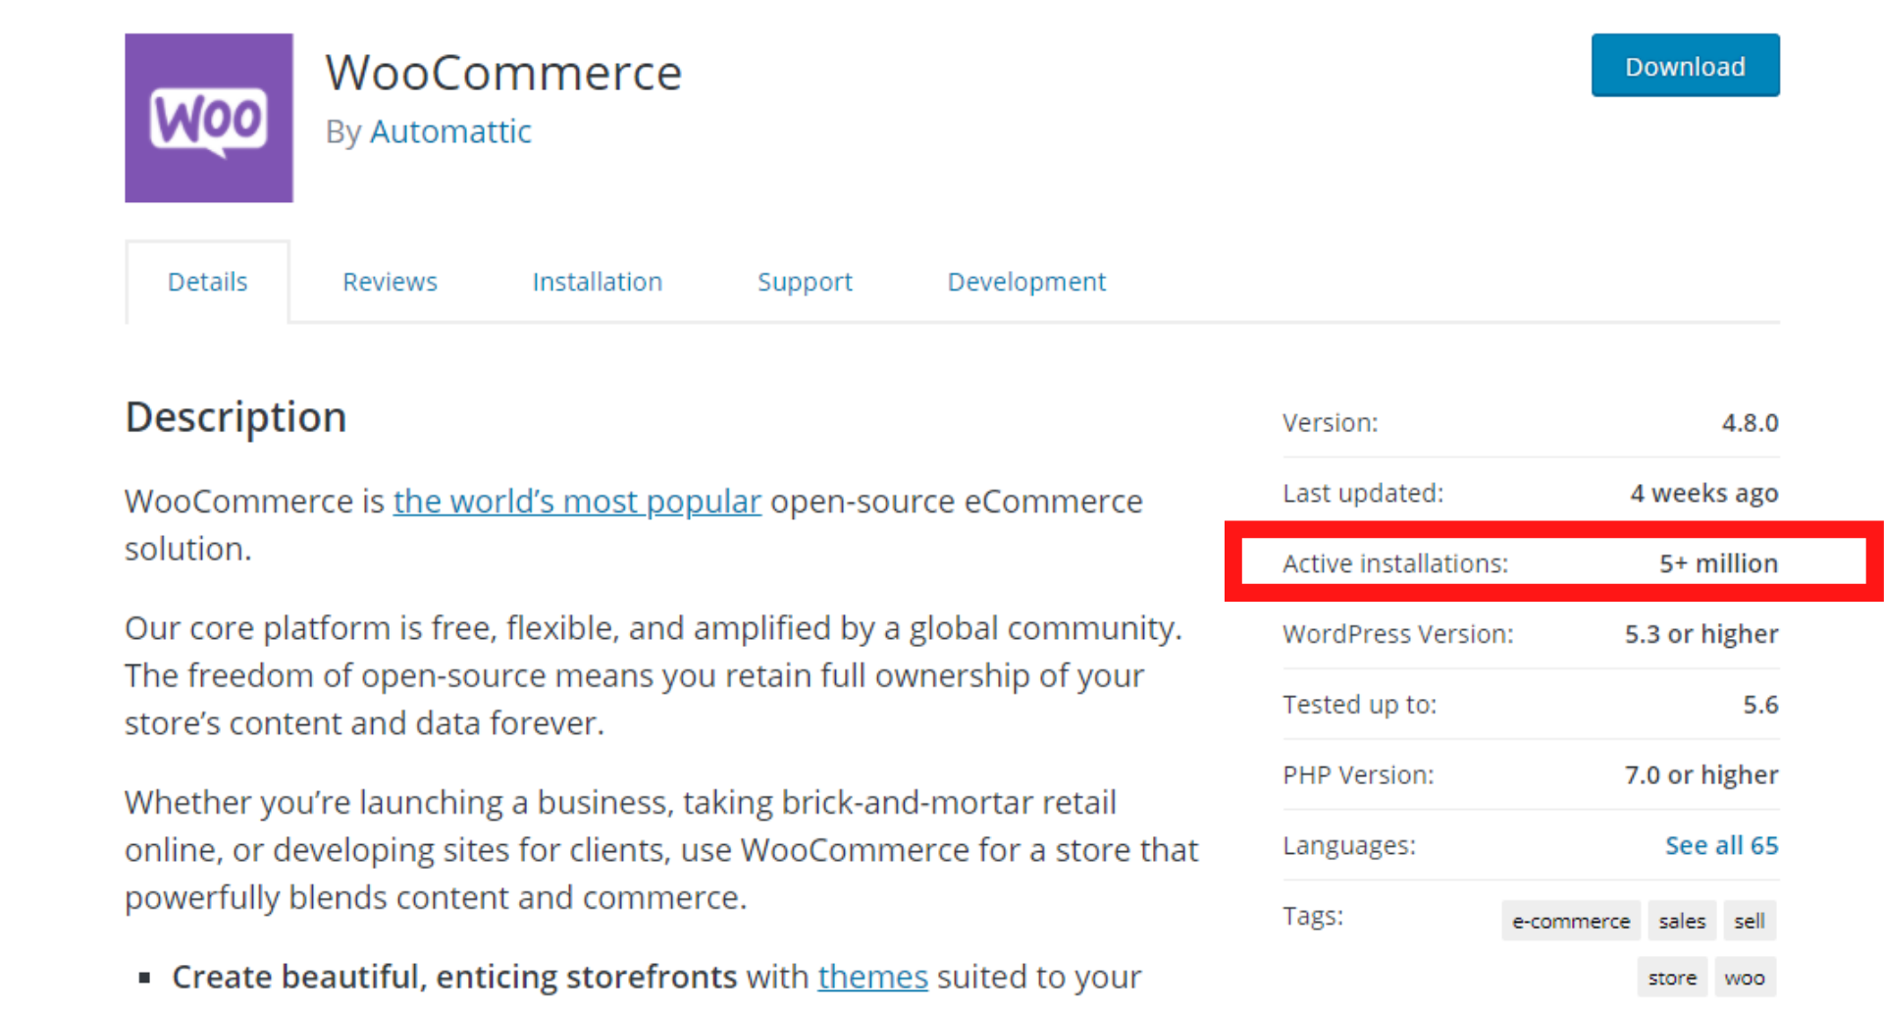Open the Installation tab
The width and height of the screenshot is (1884, 1011).
[598, 282]
